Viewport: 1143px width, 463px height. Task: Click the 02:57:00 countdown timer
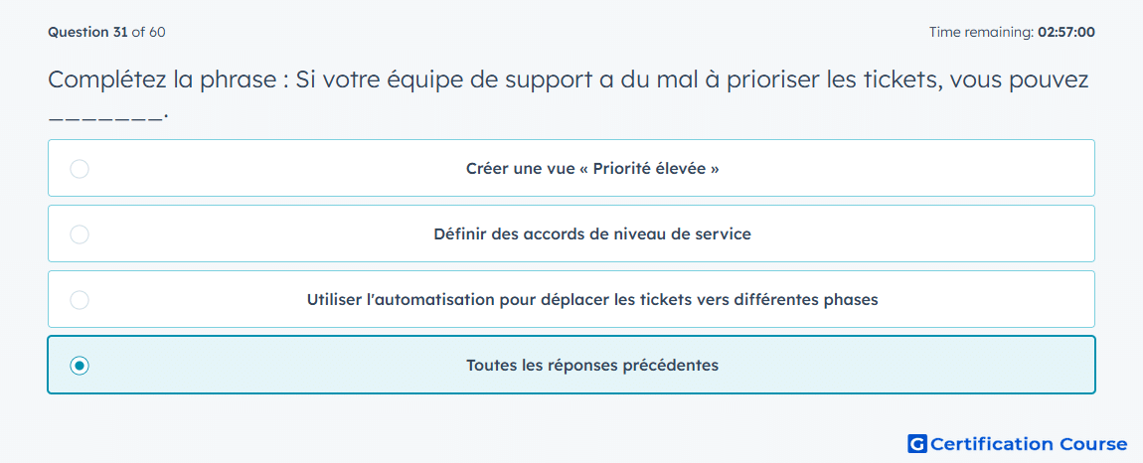coord(1065,32)
